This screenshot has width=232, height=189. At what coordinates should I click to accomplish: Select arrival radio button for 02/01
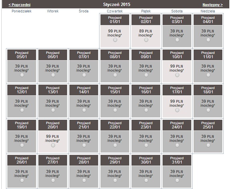click(x=146, y=40)
